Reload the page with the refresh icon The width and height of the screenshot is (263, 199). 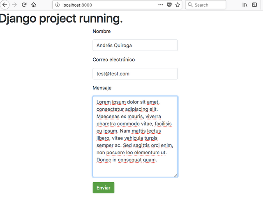(x=24, y=5)
